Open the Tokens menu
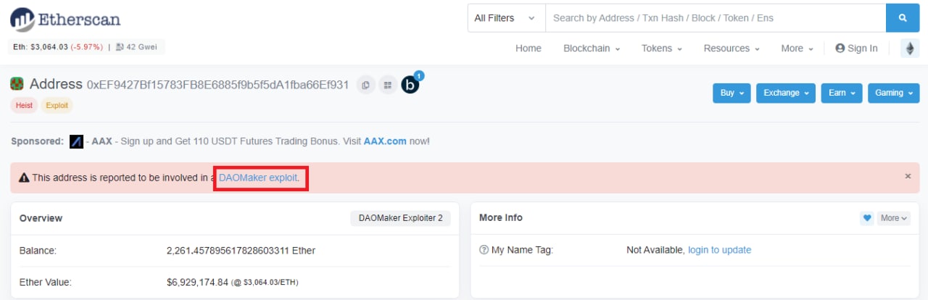The image size is (928, 300). click(x=662, y=49)
